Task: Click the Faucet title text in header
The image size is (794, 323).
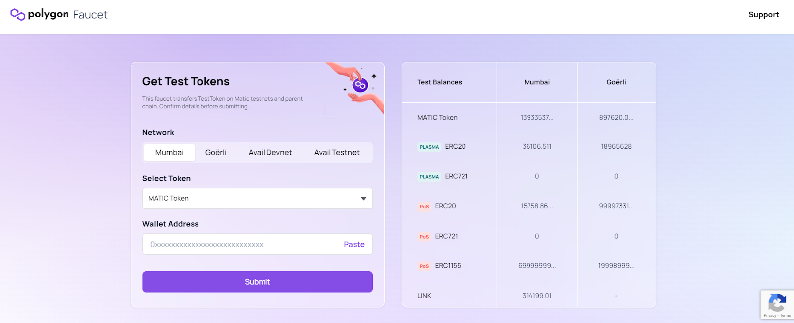Action: pos(90,15)
